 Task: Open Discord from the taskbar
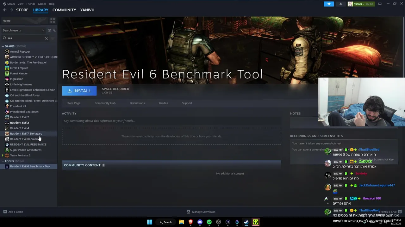(200, 222)
